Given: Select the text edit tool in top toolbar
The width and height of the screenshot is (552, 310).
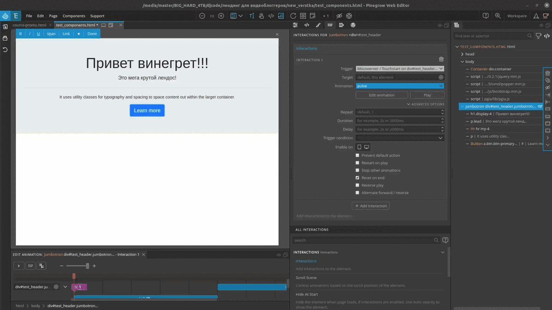Looking at the screenshot, I should [x=252, y=16].
